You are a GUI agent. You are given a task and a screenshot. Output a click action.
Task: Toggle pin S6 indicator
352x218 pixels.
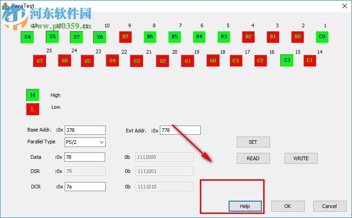coord(100,37)
